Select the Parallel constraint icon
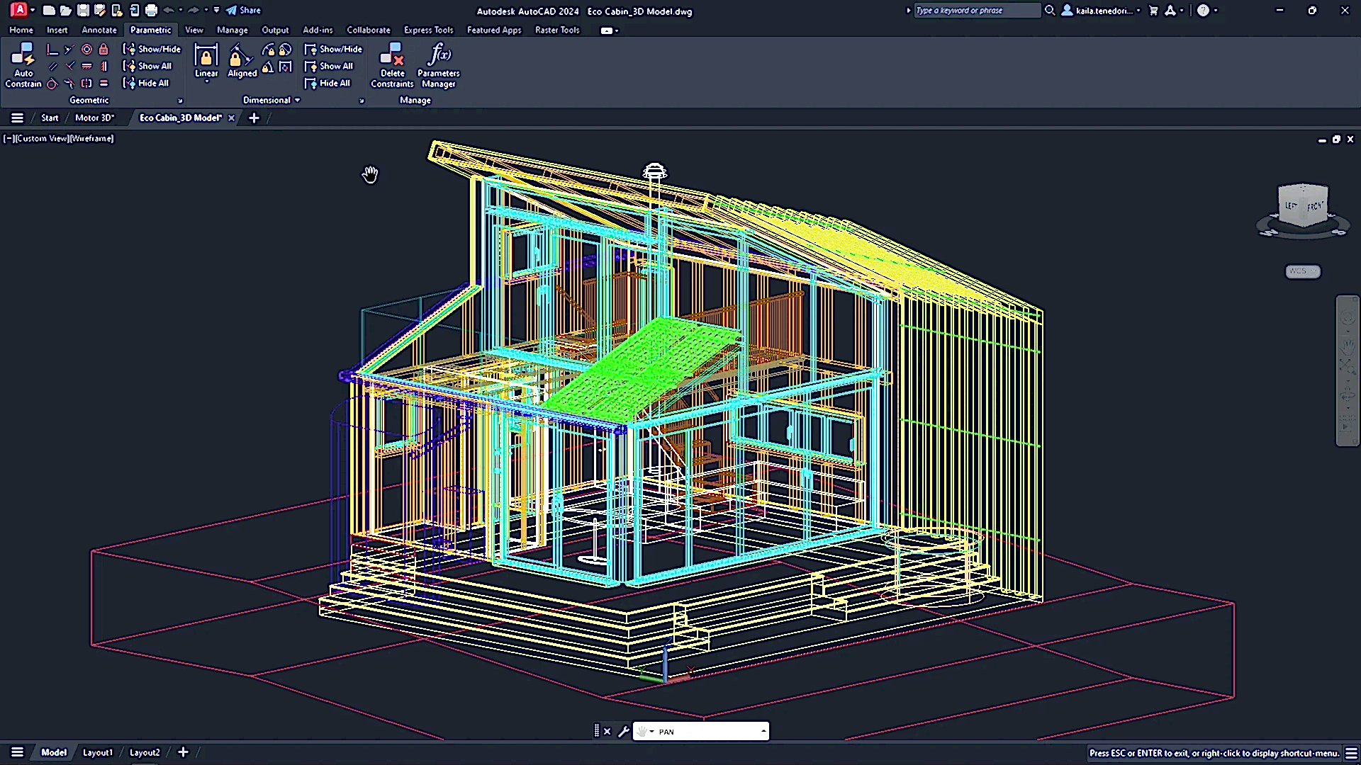1361x765 pixels. [x=52, y=67]
